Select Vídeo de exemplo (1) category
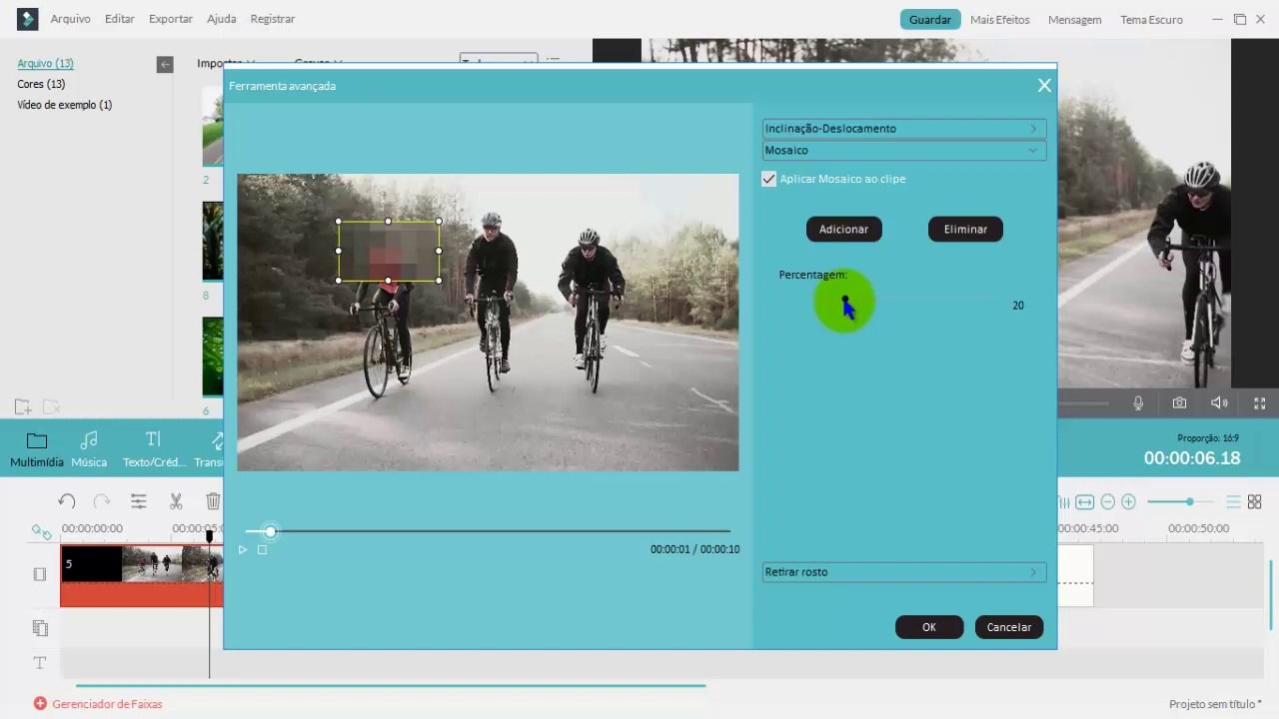 pyautogui.click(x=64, y=105)
